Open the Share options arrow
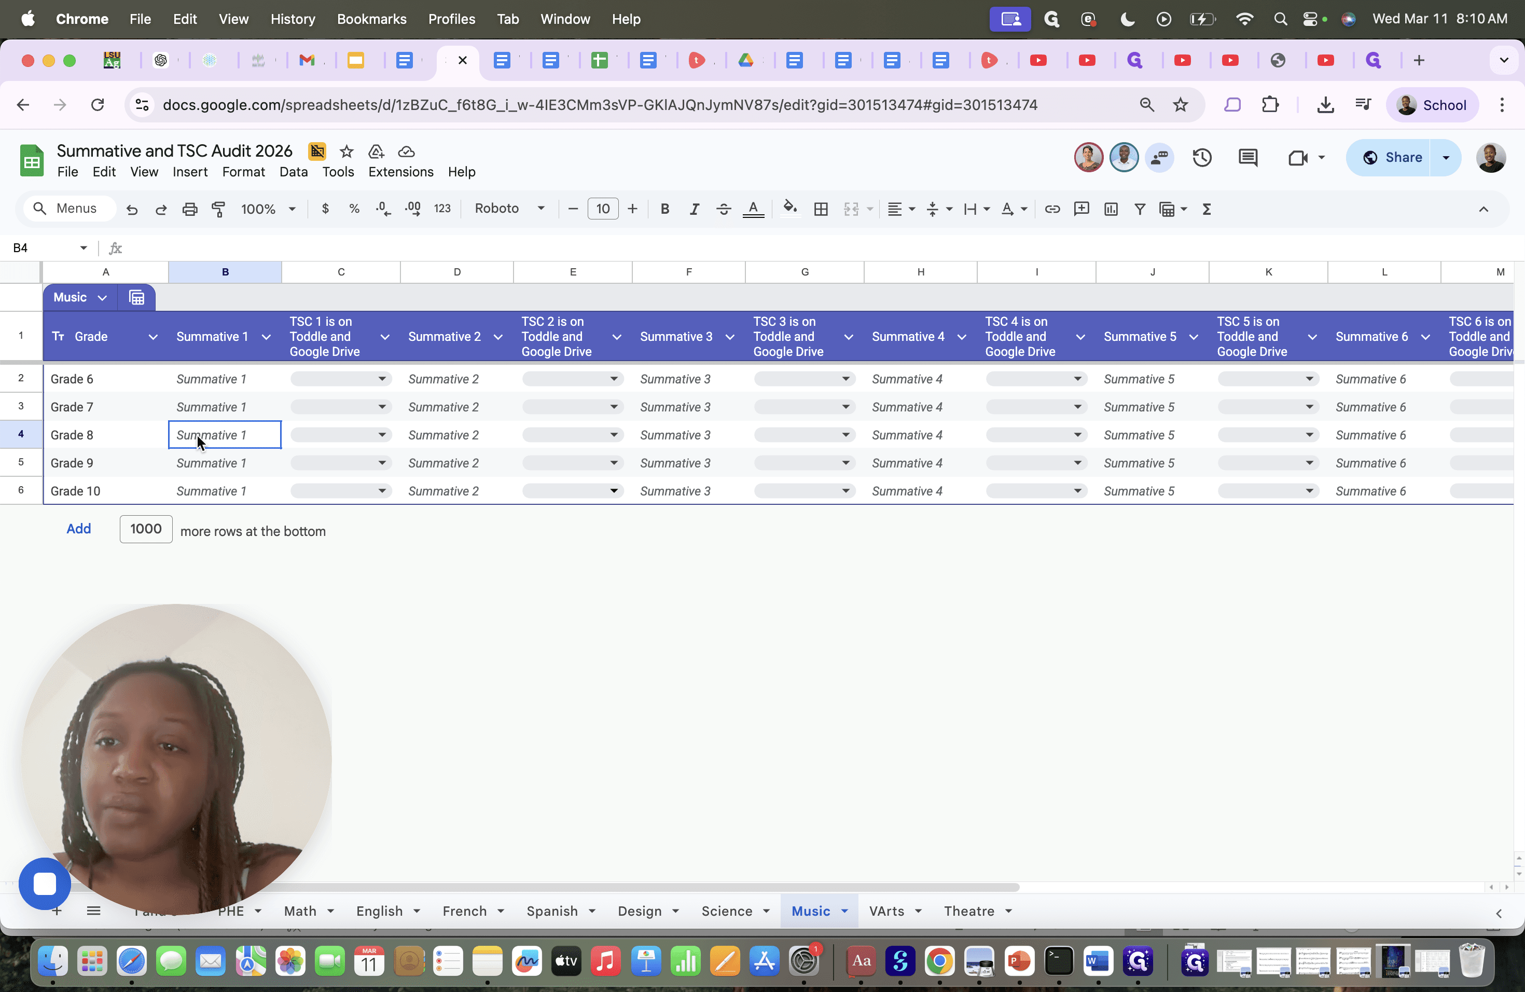The height and width of the screenshot is (992, 1525). tap(1446, 158)
